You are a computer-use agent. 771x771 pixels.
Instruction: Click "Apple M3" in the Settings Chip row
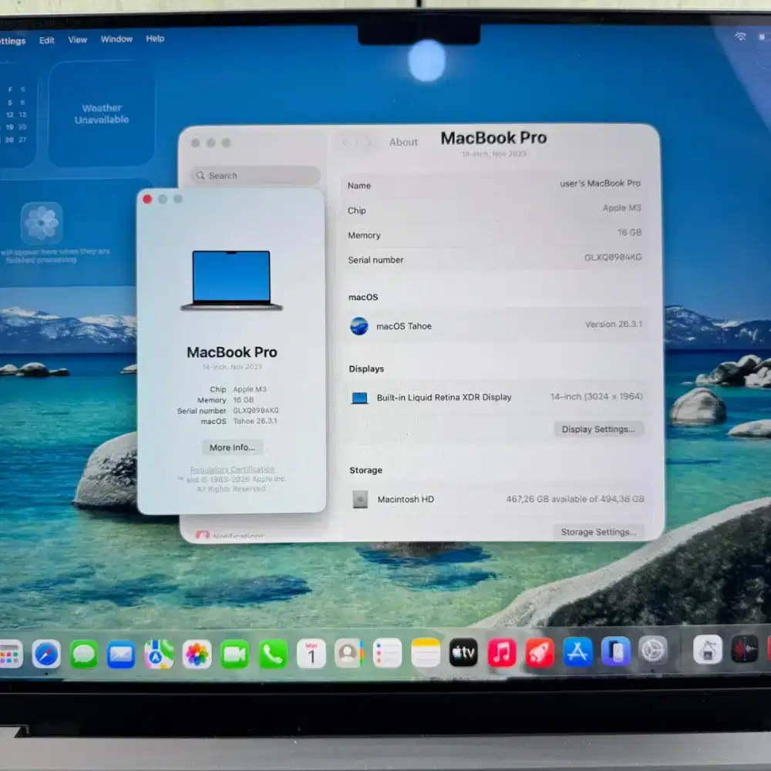(x=621, y=208)
